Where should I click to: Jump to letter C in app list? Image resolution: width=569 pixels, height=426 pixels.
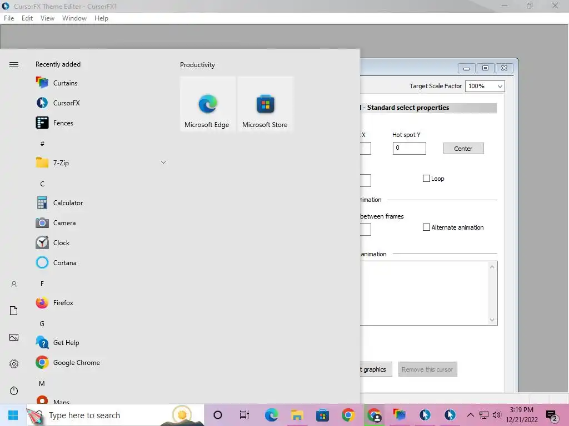point(42,184)
